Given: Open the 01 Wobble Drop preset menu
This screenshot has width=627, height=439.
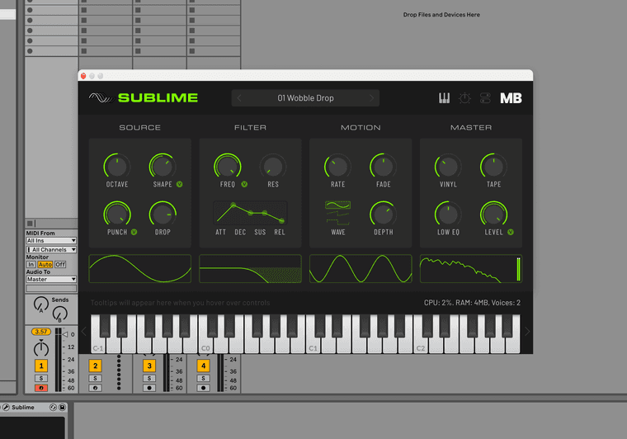Looking at the screenshot, I should tap(305, 98).
